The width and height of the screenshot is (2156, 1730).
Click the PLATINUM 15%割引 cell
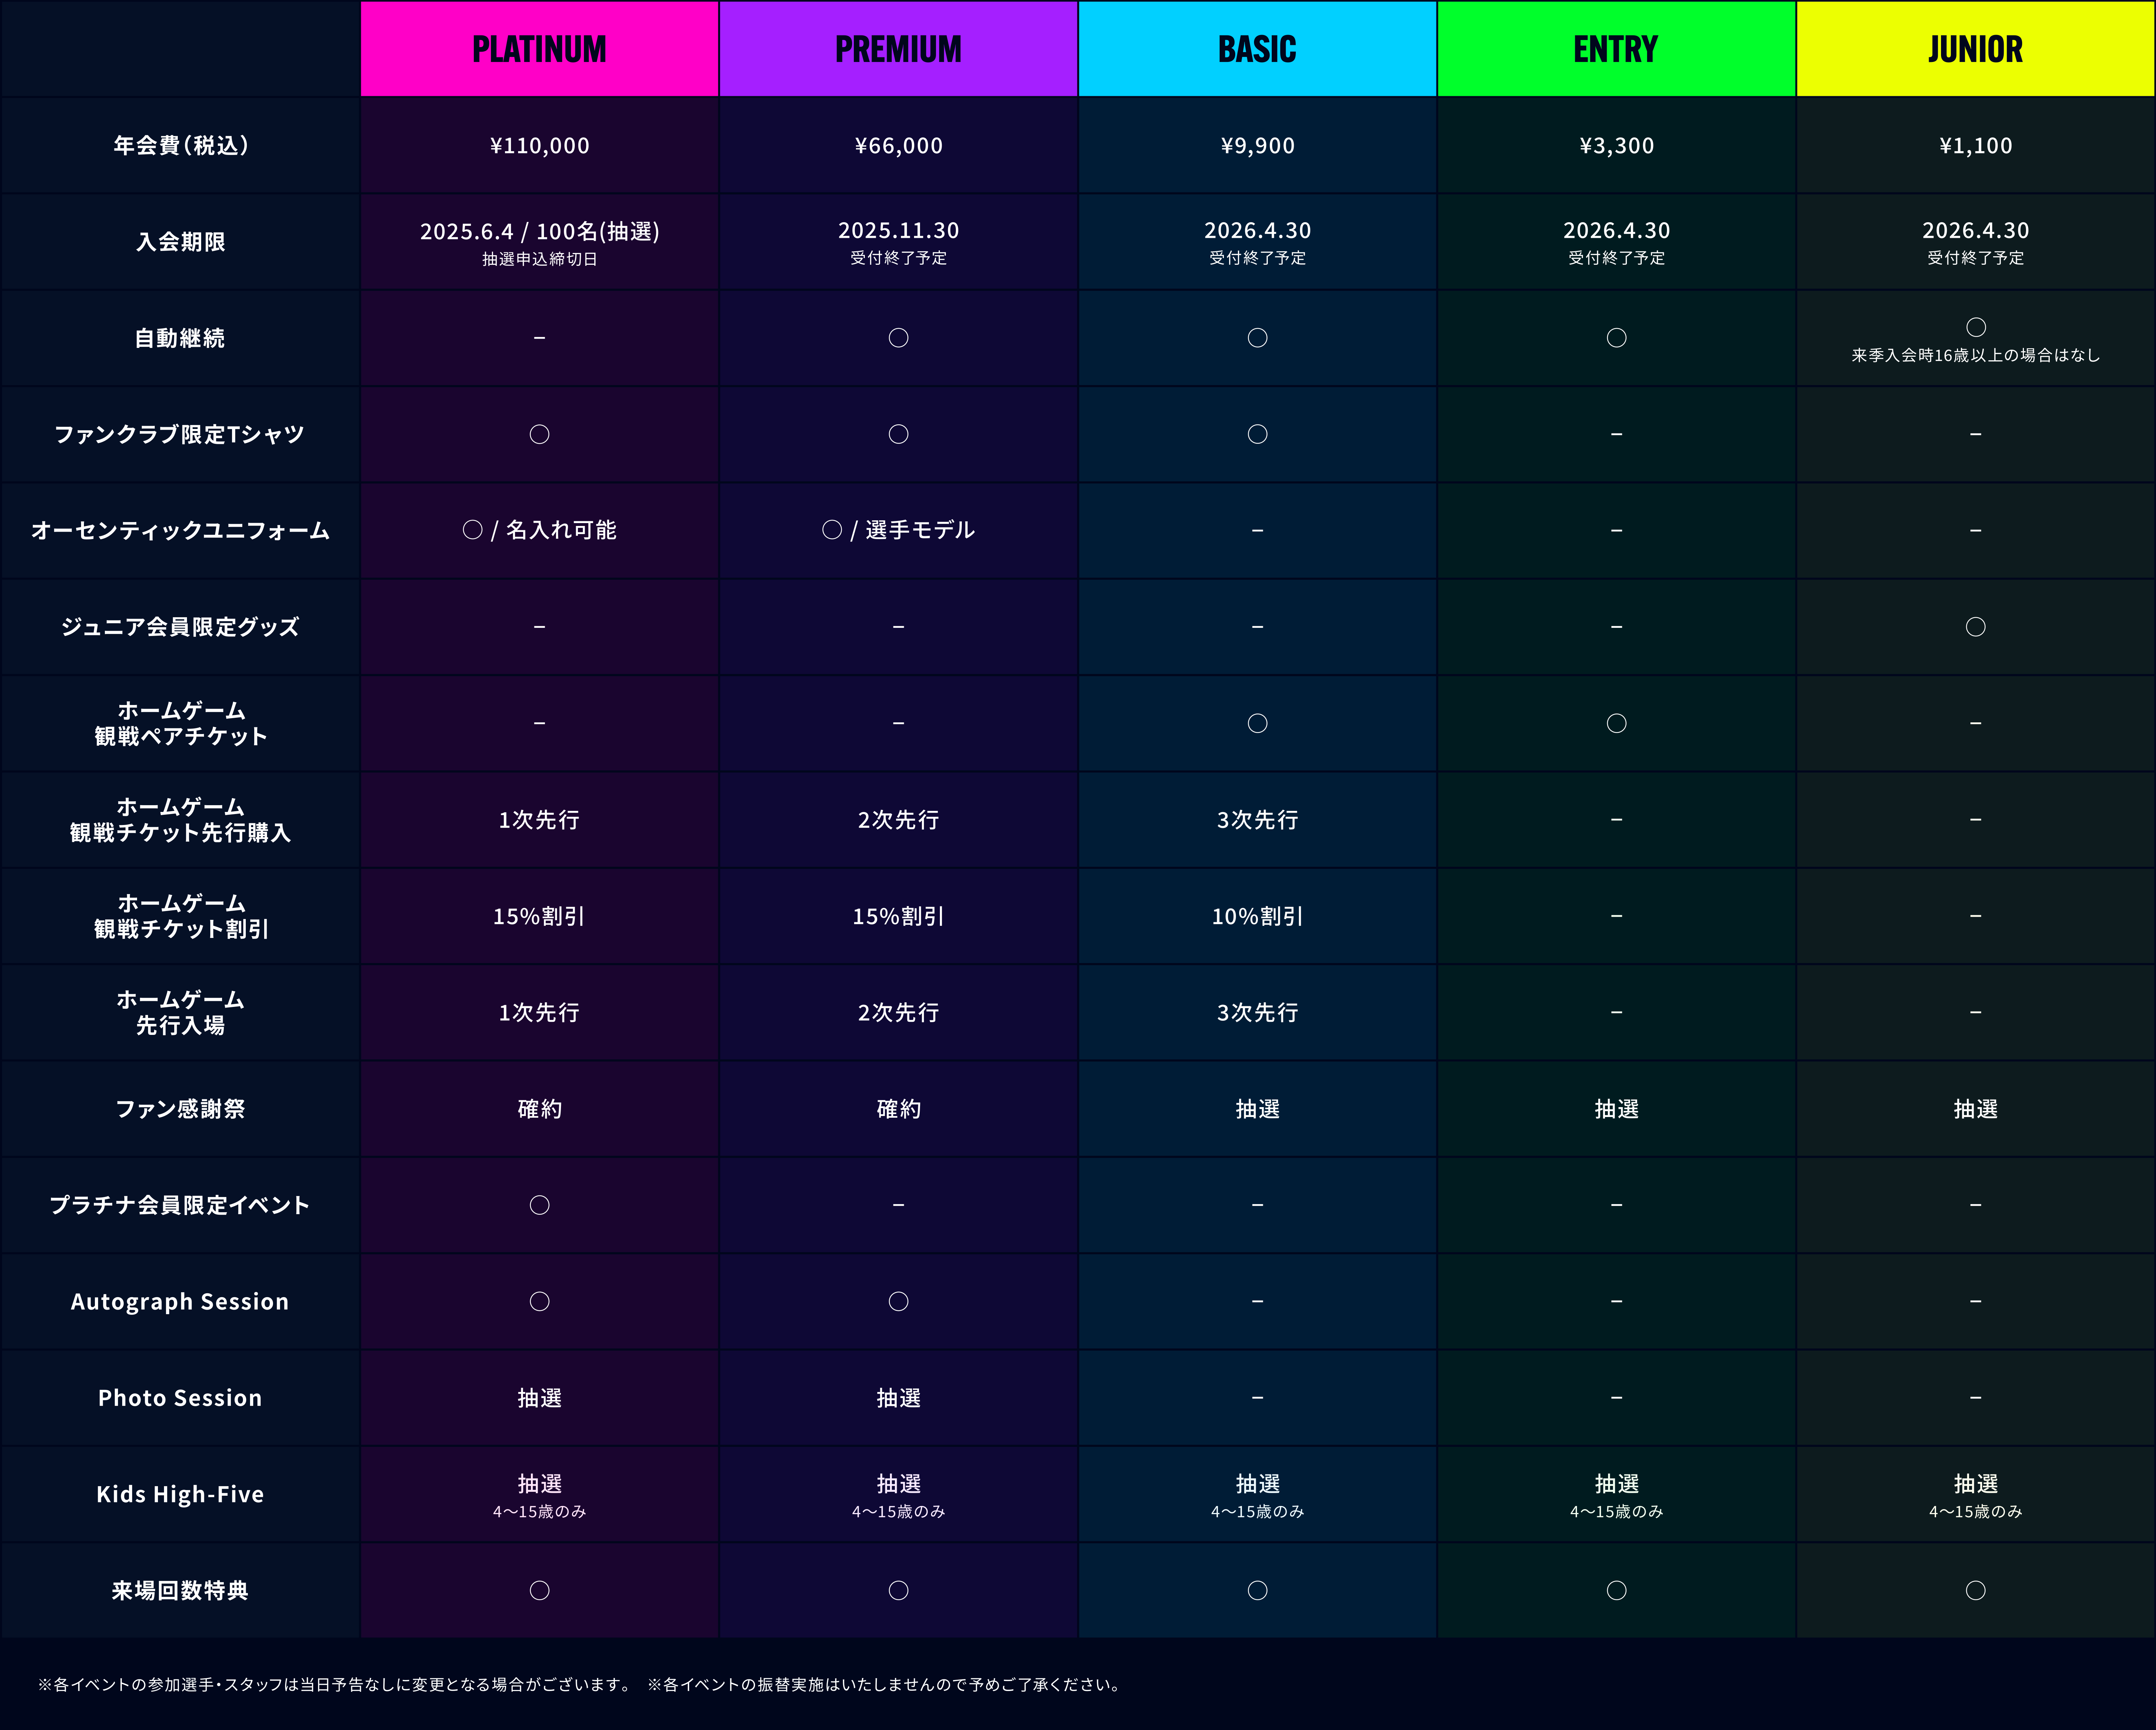coord(539,916)
